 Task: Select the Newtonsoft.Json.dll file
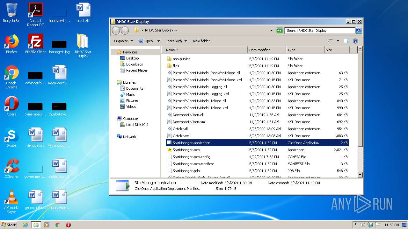coord(257,115)
